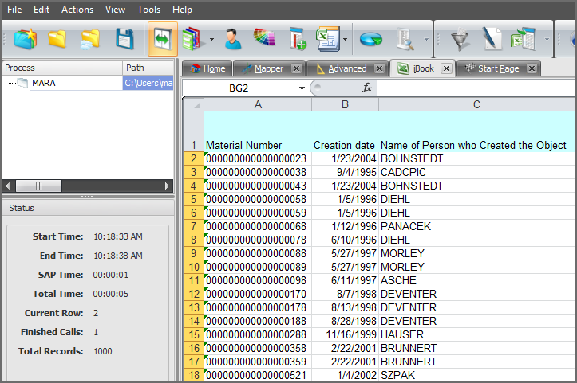Viewport: 577px width, 383px height.
Task: Click the document with pen icon
Action: pyautogui.click(x=492, y=38)
